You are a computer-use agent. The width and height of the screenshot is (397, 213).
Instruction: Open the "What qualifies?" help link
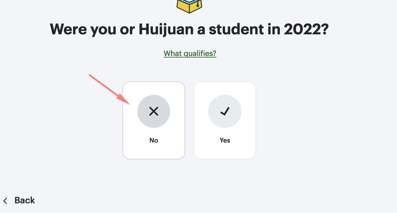tap(190, 53)
